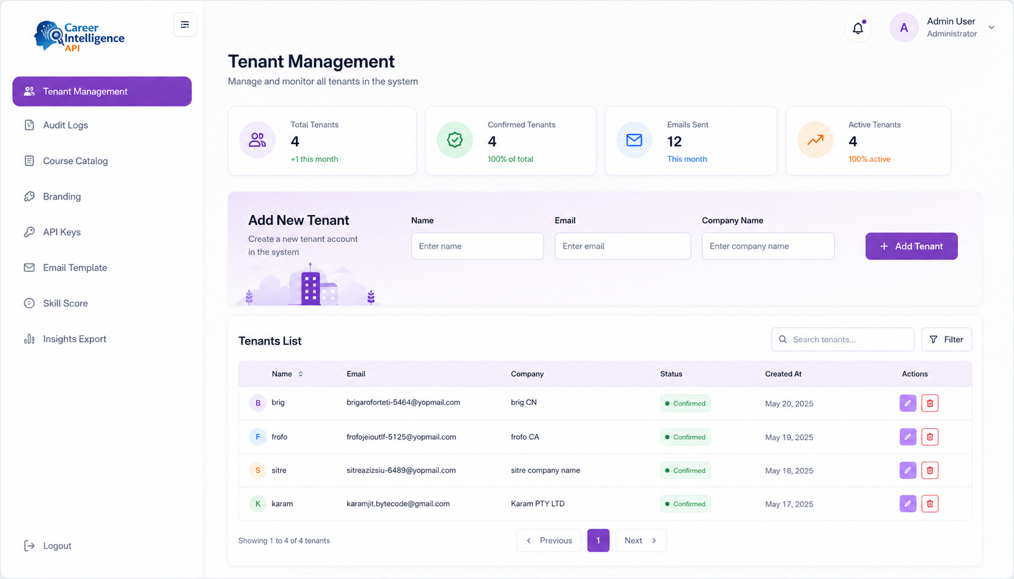Log out using the Logout link
This screenshot has width=1014, height=579.
point(48,546)
